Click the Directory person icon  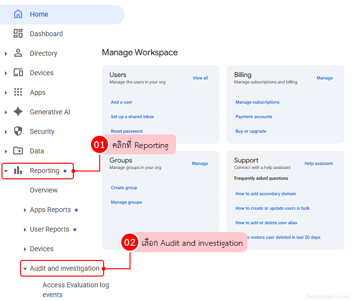(18, 53)
